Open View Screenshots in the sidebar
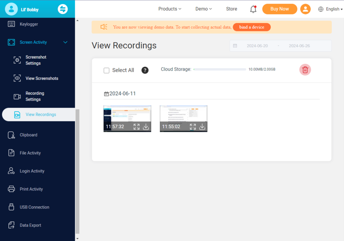The height and width of the screenshot is (241, 344). (42, 78)
